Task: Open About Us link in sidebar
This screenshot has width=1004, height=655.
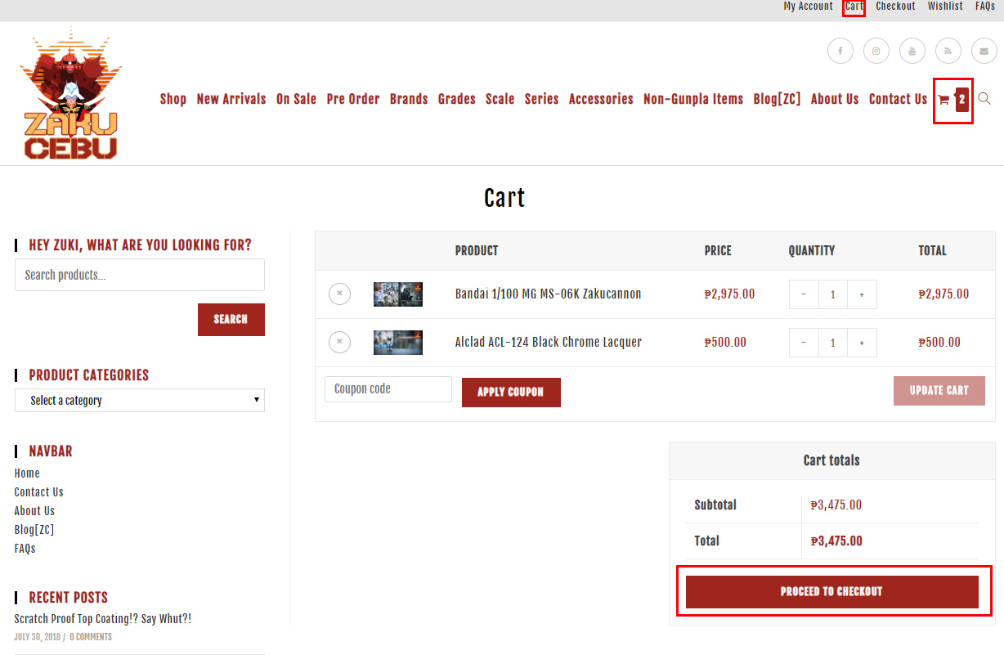Action: pos(34,511)
